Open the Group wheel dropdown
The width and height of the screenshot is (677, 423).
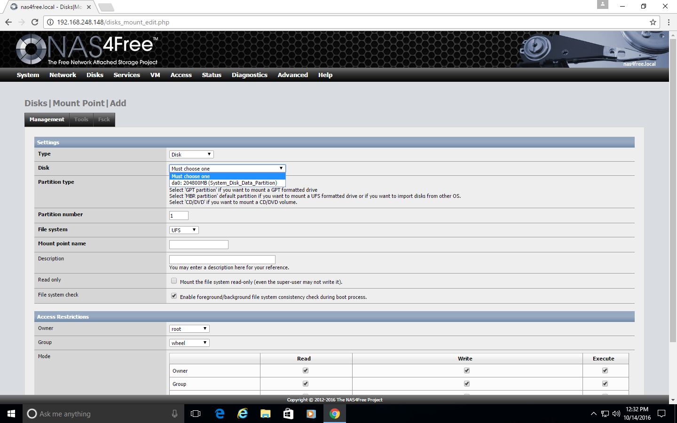(x=189, y=343)
